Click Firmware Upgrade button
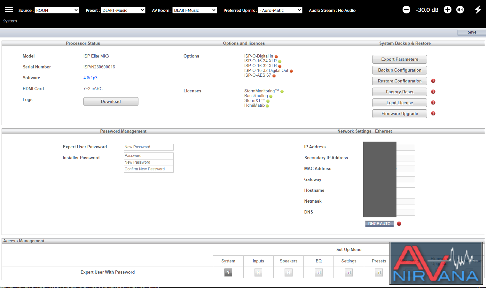The height and width of the screenshot is (288, 486). (400, 113)
